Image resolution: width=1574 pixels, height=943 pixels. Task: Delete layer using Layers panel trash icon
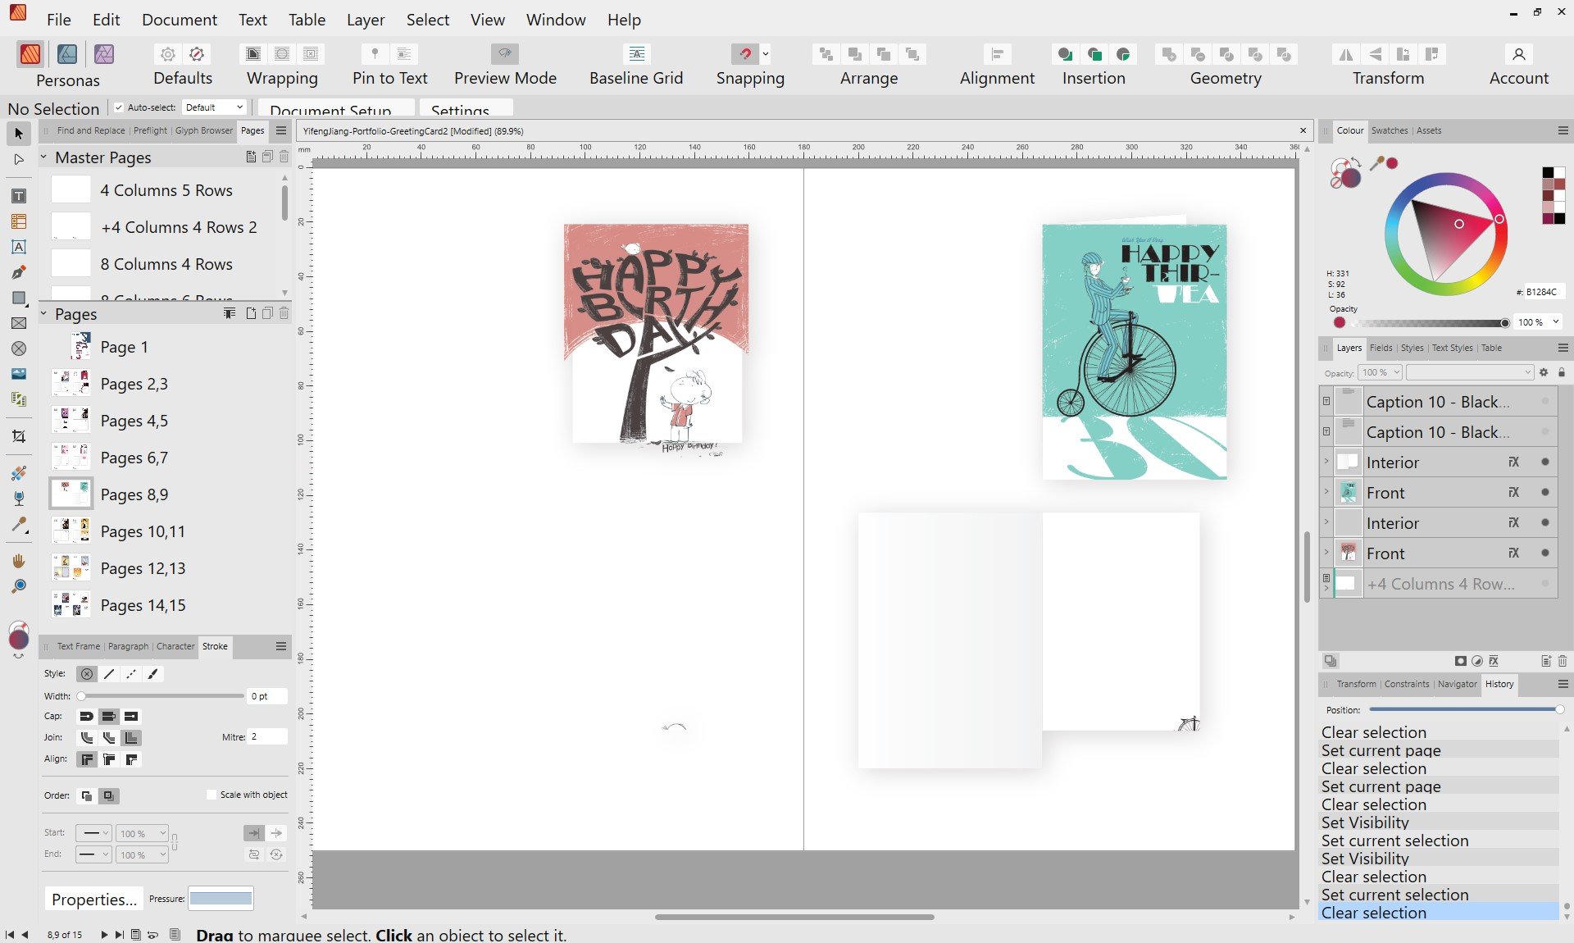click(1563, 661)
